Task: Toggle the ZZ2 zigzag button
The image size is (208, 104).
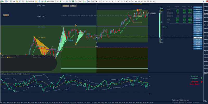Action: 66,6
